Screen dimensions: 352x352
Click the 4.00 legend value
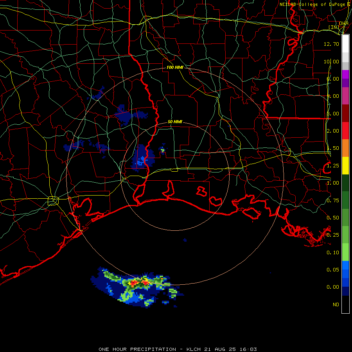click(333, 96)
